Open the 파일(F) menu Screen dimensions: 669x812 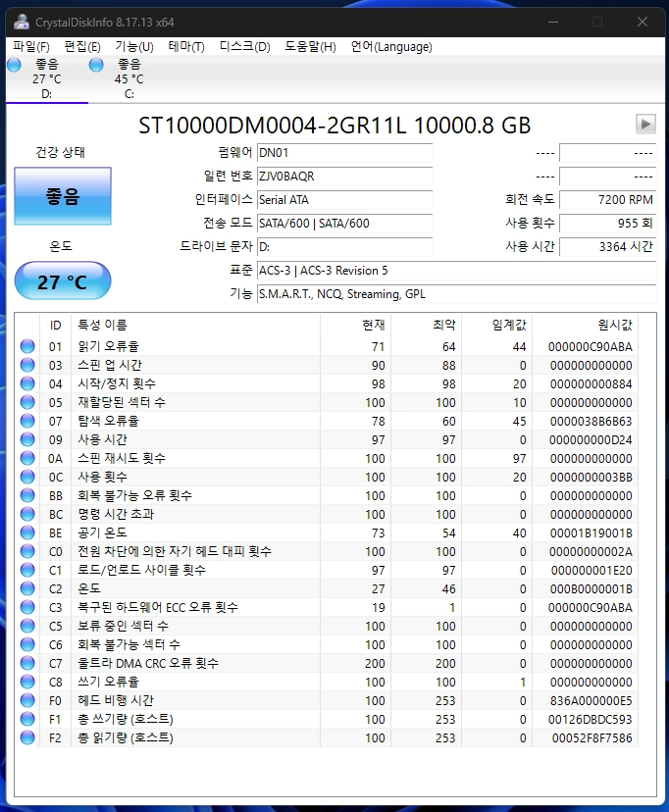coord(31,47)
